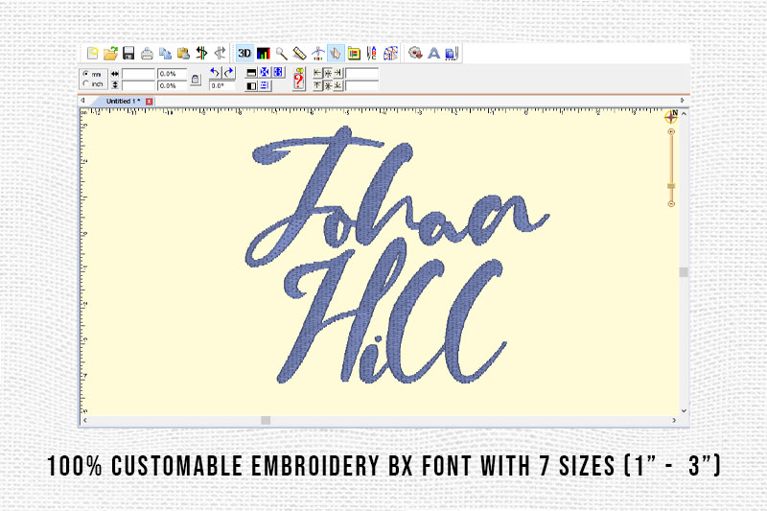This screenshot has width=767, height=511.
Task: Click the vertical scrollbar down arrow
Action: [x=684, y=410]
